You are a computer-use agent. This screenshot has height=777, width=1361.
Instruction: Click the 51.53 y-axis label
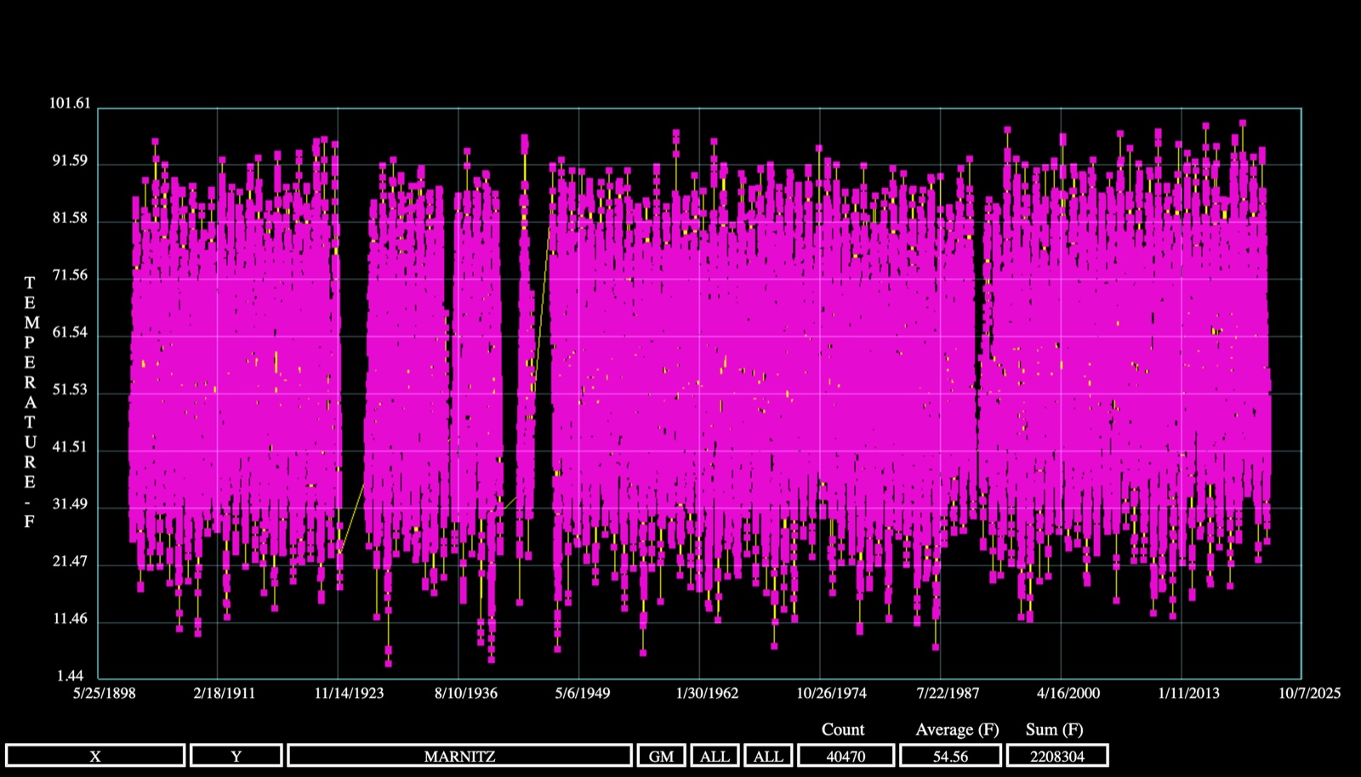70,390
